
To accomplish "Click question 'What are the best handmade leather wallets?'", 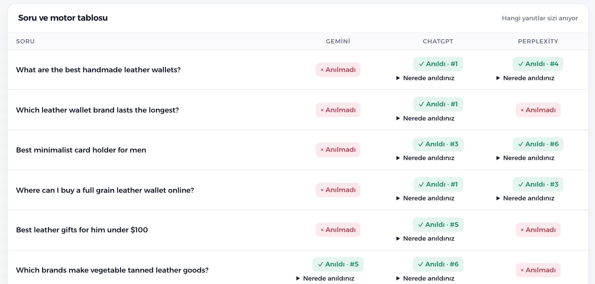I will [x=98, y=70].
